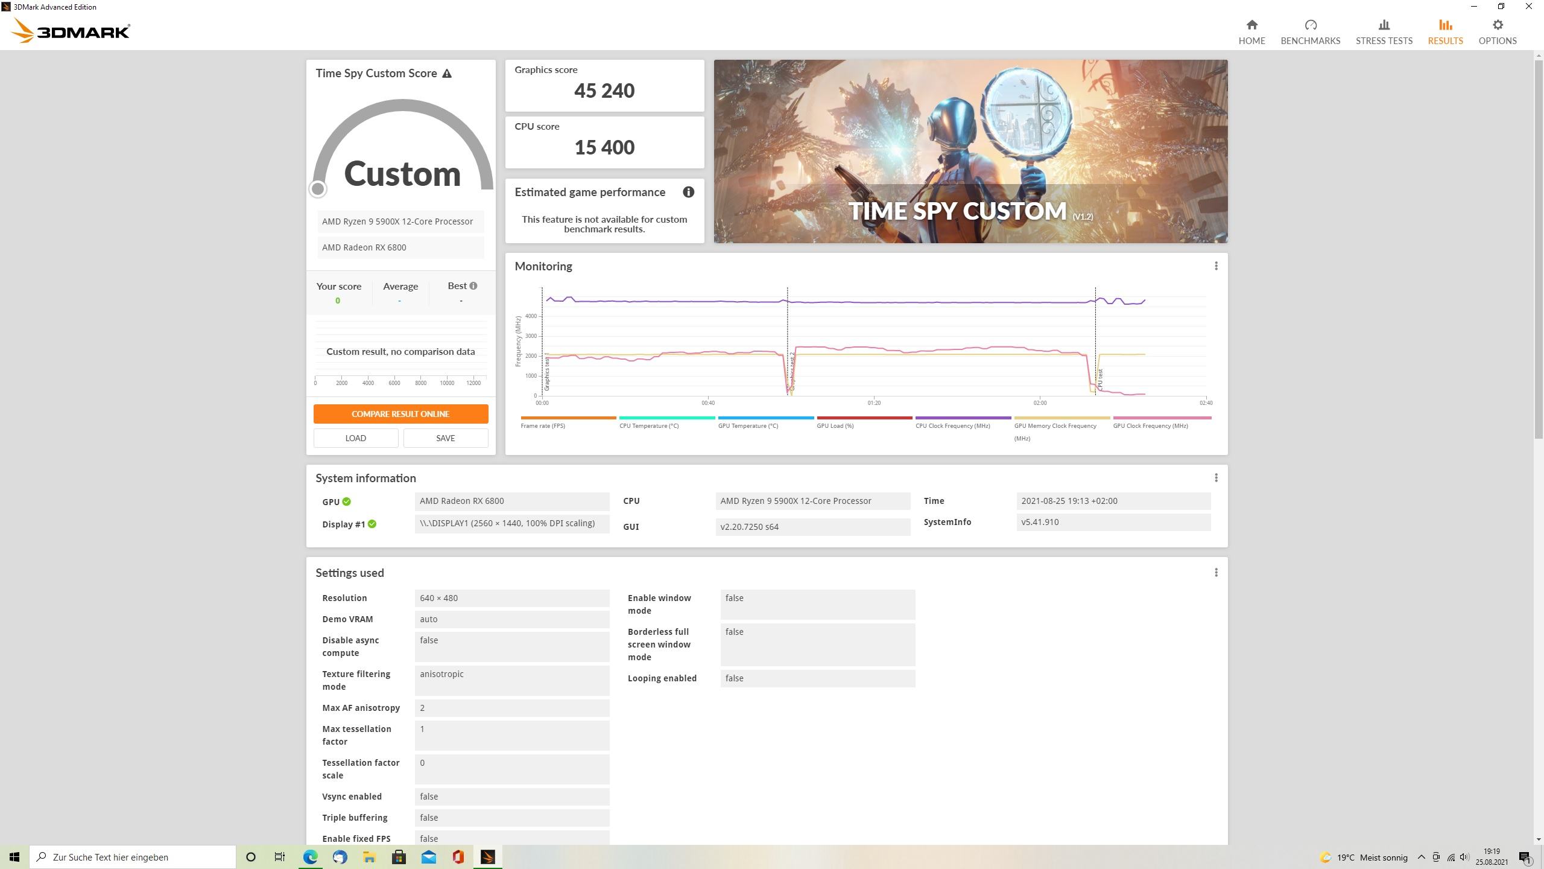Open the HOME tab
Screen dimensions: 1544x869
pyautogui.click(x=1251, y=32)
